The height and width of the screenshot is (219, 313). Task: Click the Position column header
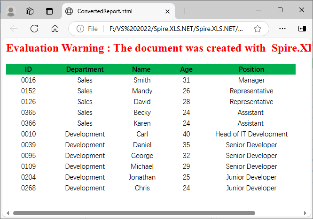[251, 69]
